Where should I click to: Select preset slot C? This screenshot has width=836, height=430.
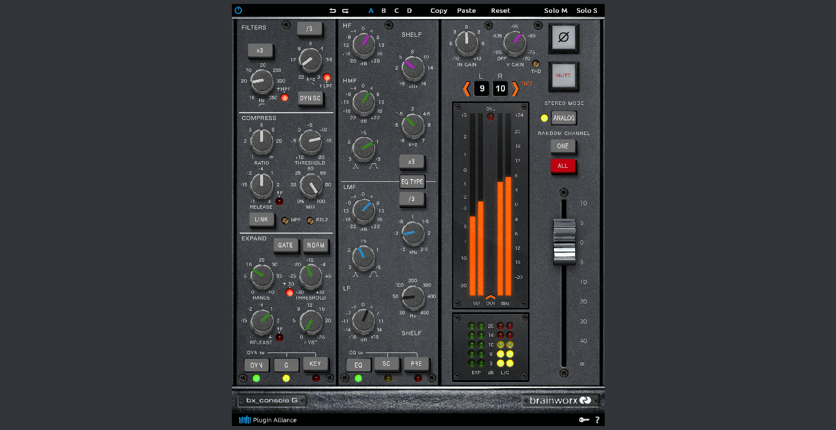pyautogui.click(x=396, y=11)
